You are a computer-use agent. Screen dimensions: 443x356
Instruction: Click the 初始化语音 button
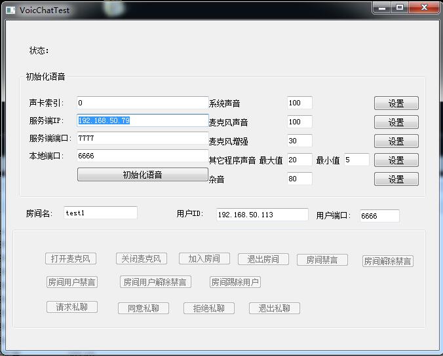[143, 175]
